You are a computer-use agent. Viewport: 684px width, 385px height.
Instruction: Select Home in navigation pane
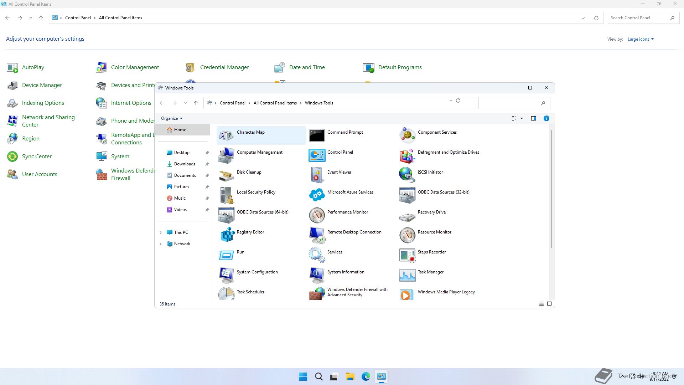point(183,130)
